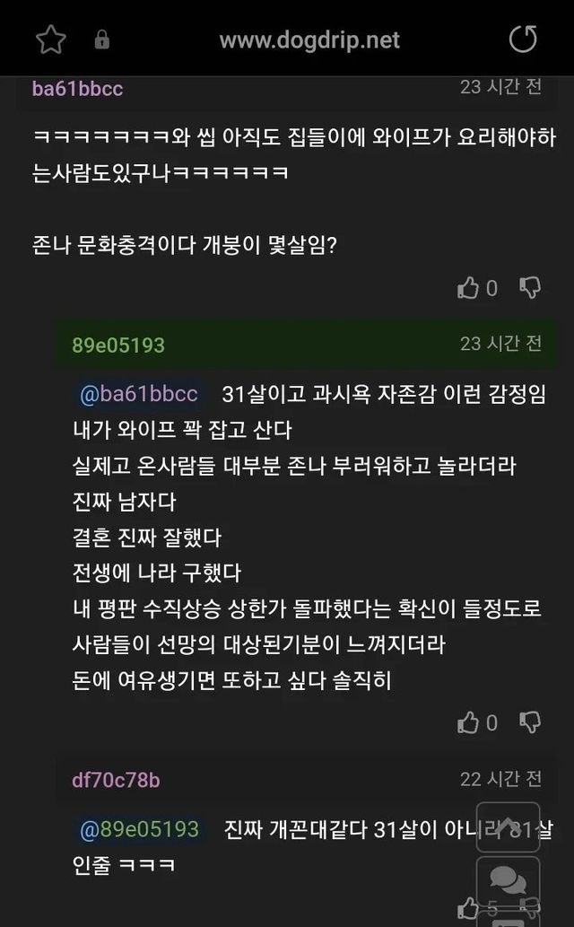The width and height of the screenshot is (574, 927).
Task: Open the df70c78b author name
Action: (x=116, y=780)
